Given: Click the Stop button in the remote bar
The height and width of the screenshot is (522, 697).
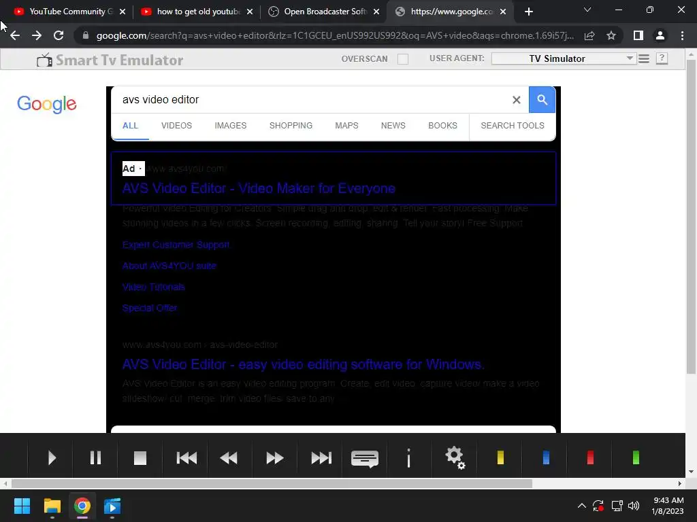Looking at the screenshot, I should pos(140,457).
